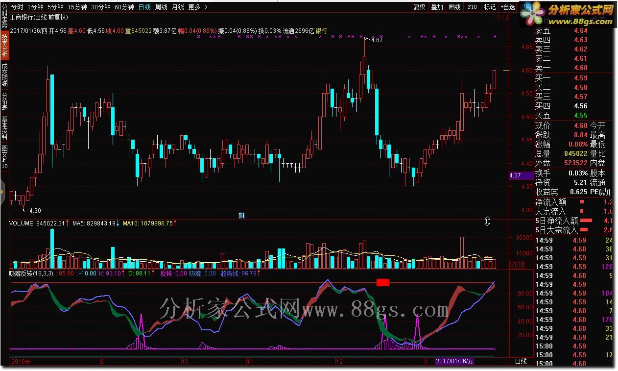Screen dimensions: 618x371
Task: Click the X100 volume scale label
Action: [517, 265]
